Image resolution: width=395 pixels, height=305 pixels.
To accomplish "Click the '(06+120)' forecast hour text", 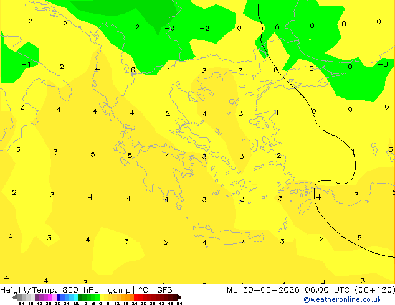I will (375, 290).
